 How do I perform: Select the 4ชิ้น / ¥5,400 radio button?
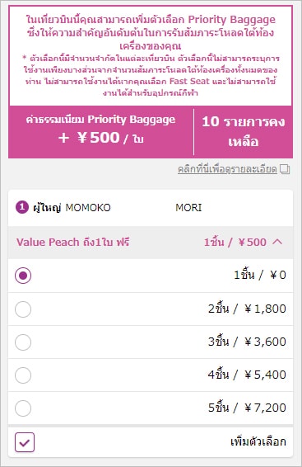pos(23,375)
